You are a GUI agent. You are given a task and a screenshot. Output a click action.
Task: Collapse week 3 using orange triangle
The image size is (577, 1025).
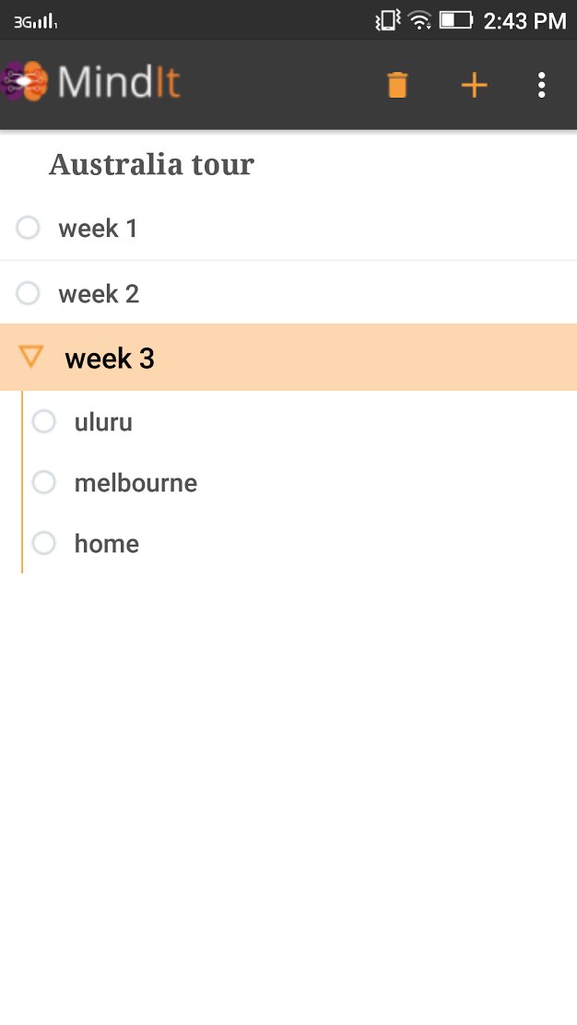[x=31, y=357]
